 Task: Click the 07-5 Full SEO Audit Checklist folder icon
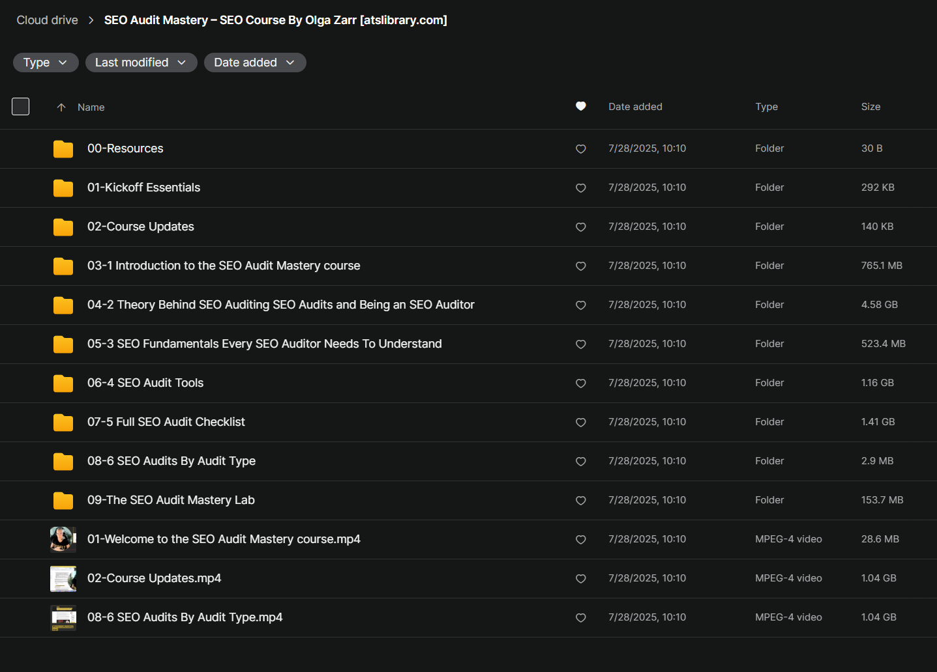63,423
